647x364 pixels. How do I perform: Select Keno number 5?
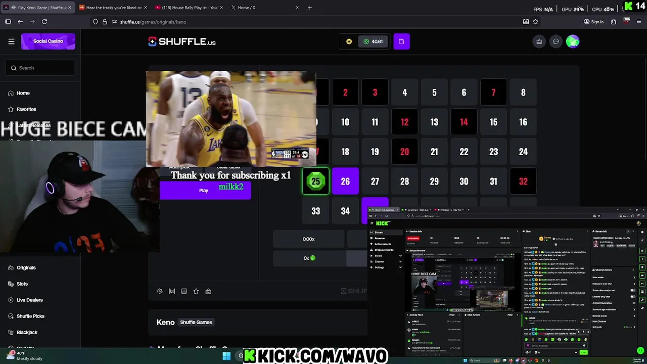(434, 93)
